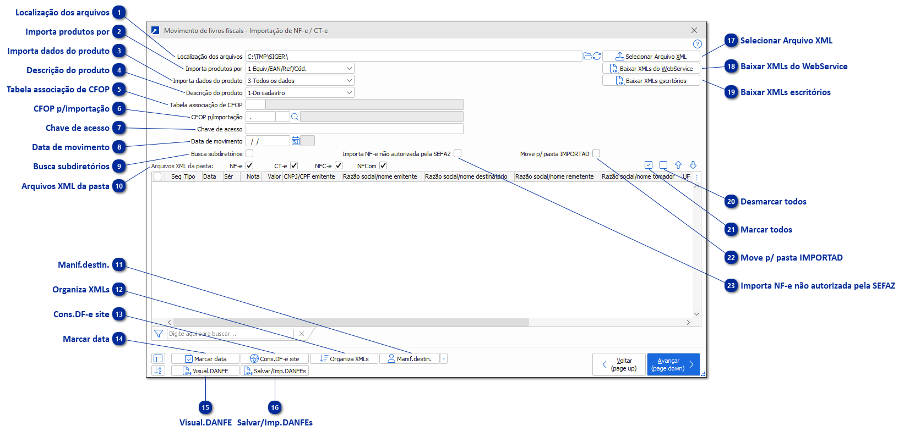The image size is (904, 437).
Task: Click the Avançar (page down) button
Action: 673,364
